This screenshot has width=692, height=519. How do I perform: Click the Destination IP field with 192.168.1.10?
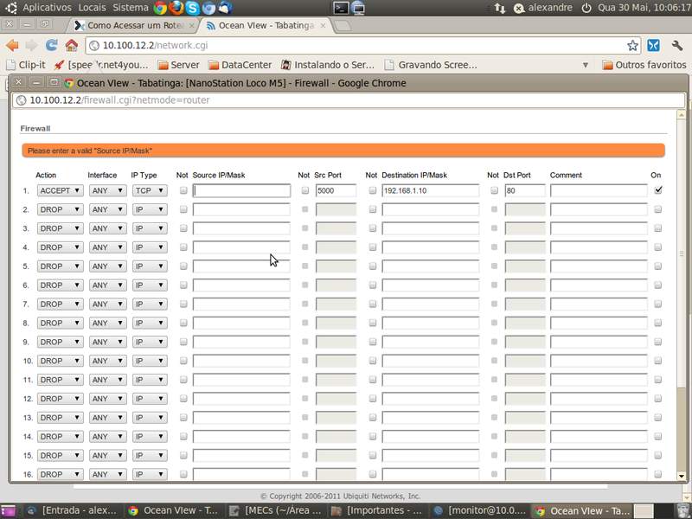pyautogui.click(x=430, y=190)
